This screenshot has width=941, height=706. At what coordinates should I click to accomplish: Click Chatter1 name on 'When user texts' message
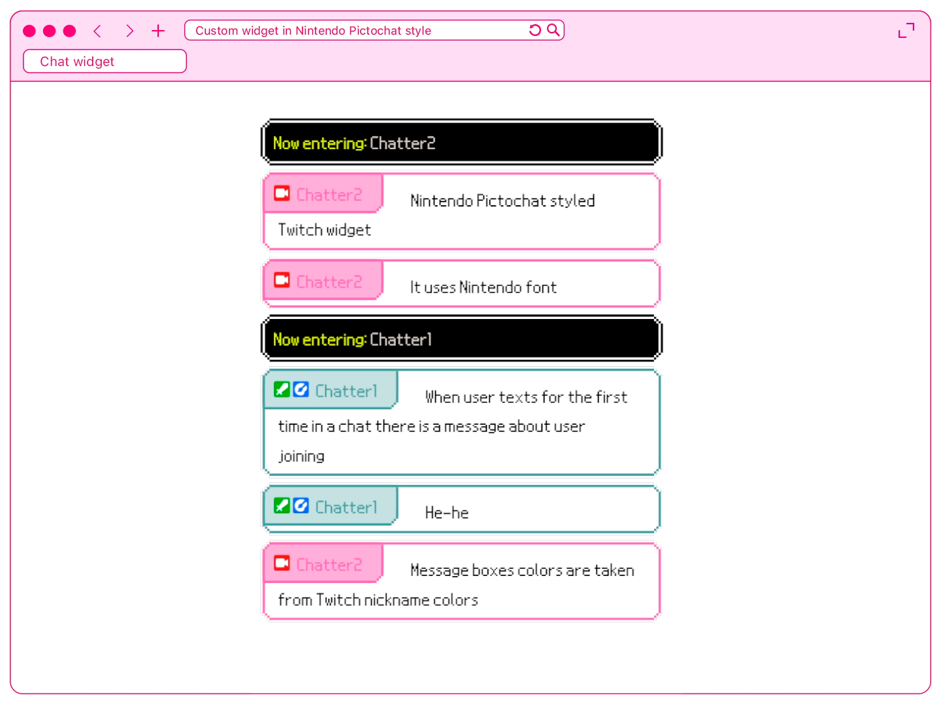click(x=346, y=391)
